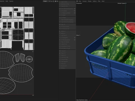Open the UV editor Textures menu

click(11, 1)
